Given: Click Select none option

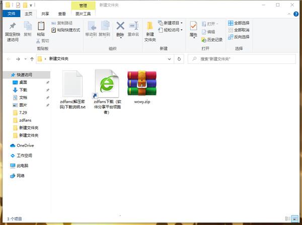Looking at the screenshot, I should click(x=239, y=30).
